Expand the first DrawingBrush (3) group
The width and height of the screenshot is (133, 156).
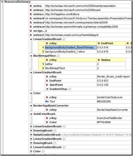click(31, 131)
